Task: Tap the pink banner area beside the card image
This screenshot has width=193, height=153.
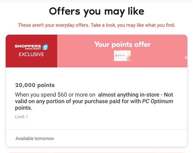Action: (156, 57)
